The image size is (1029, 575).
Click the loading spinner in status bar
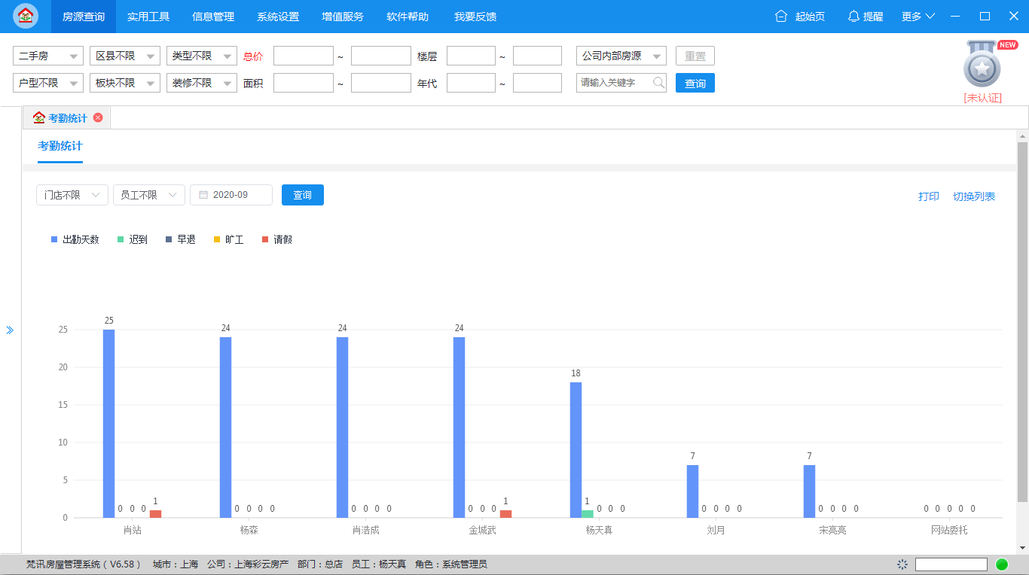902,564
